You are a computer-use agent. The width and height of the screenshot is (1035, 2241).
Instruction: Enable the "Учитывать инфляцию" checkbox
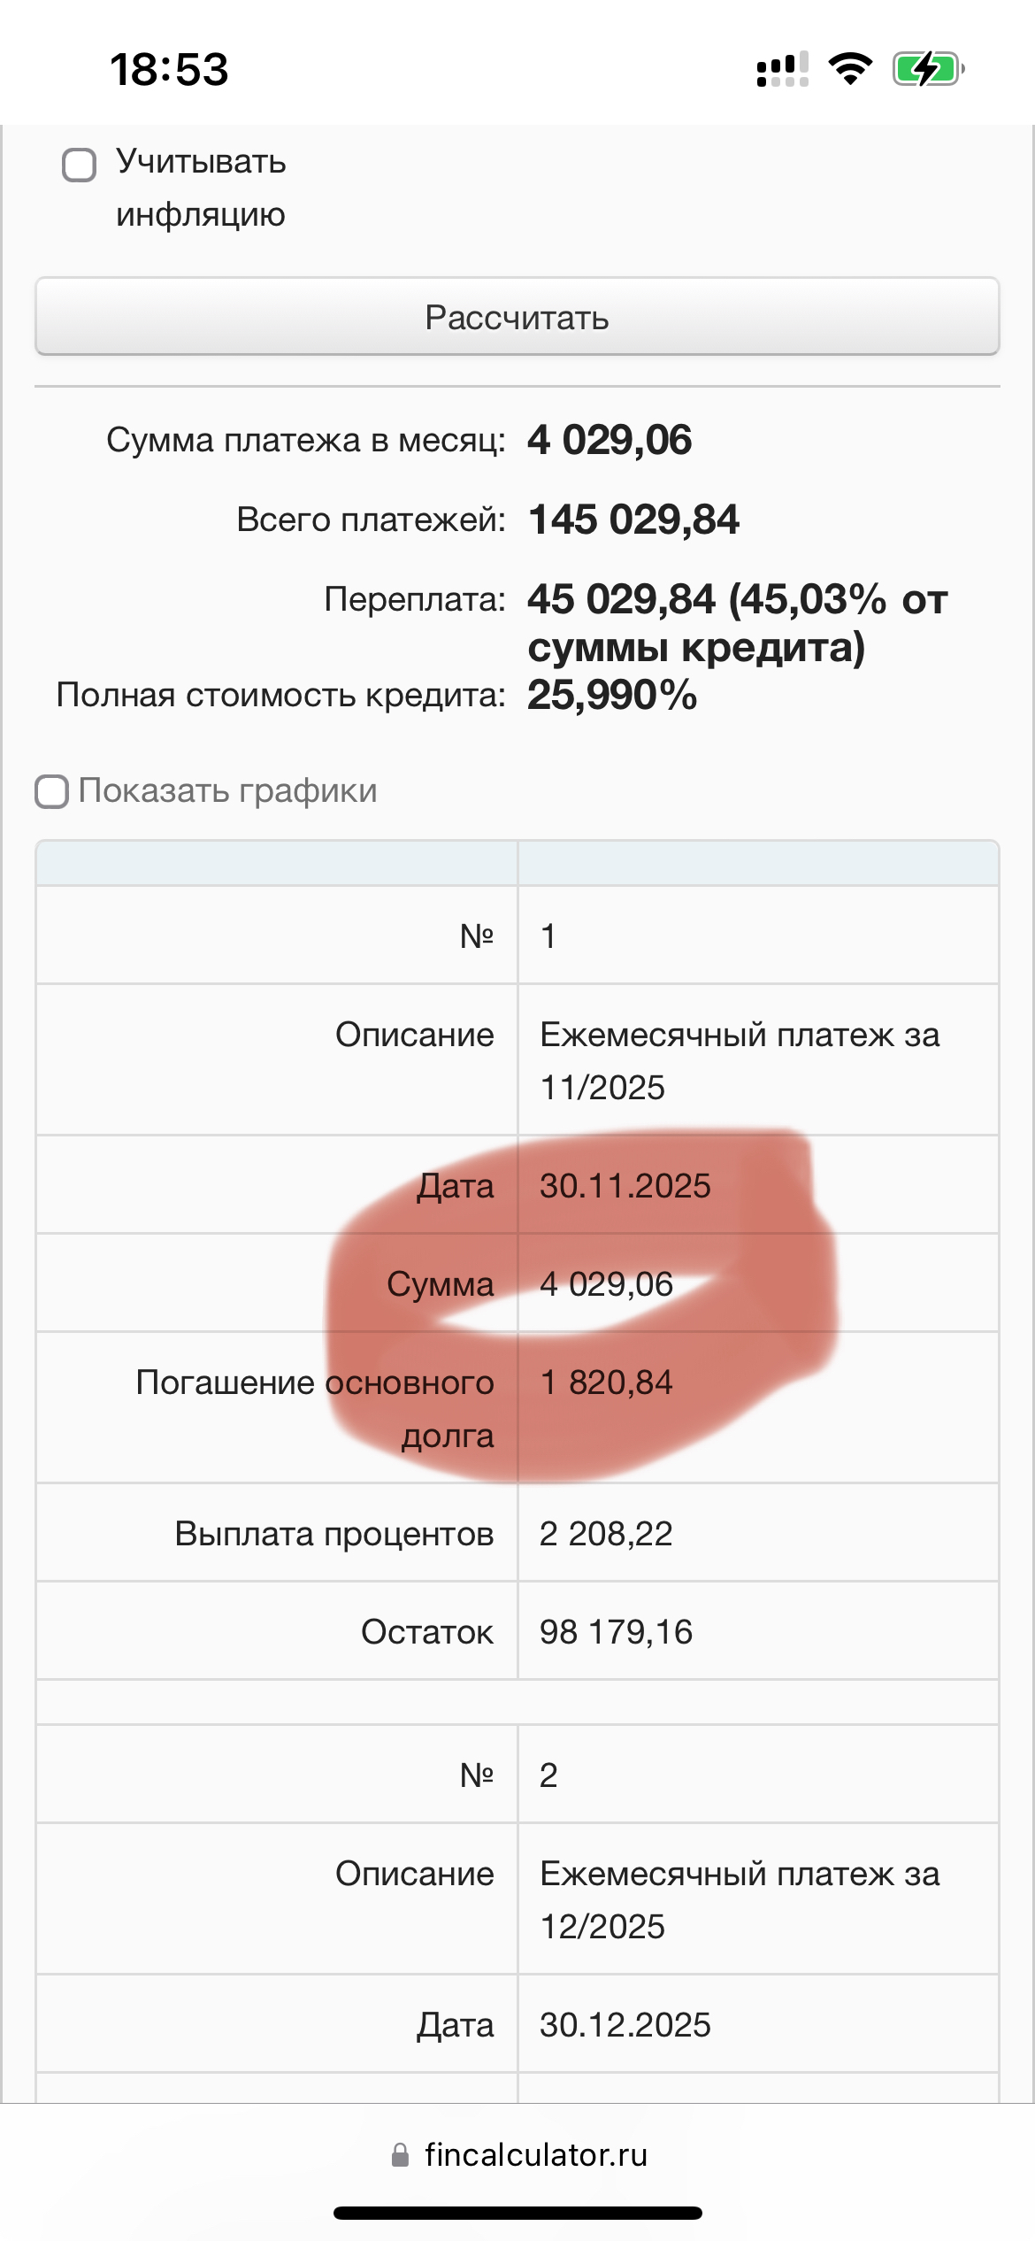point(80,166)
